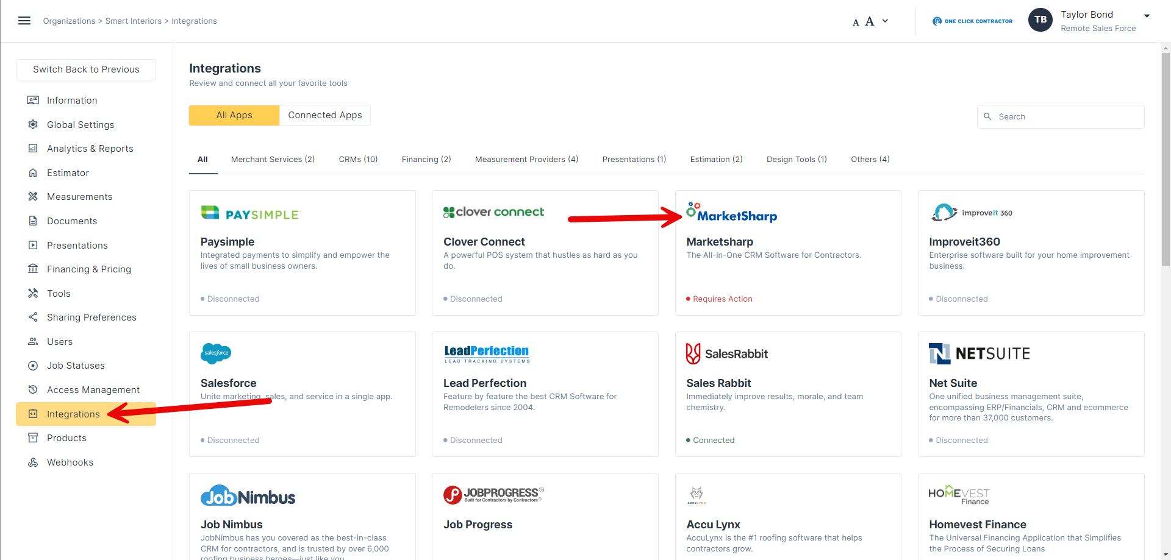The image size is (1171, 560).
Task: Select the Others (4) tab
Action: click(870, 159)
